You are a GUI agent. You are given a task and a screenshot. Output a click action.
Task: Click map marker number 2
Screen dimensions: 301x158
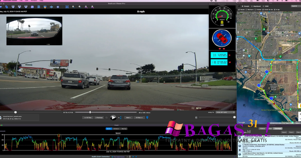(x=259, y=85)
